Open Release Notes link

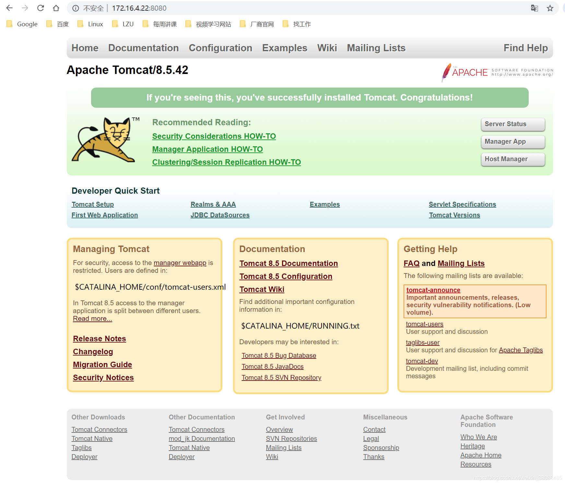(x=100, y=339)
